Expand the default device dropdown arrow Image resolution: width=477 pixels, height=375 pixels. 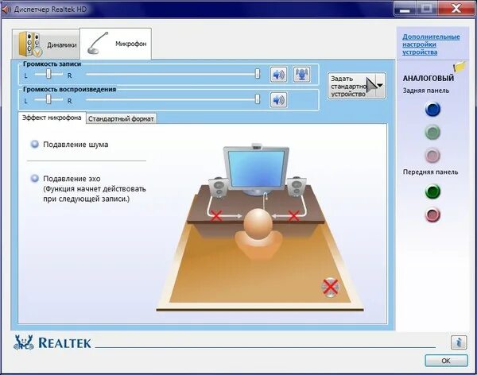pos(380,86)
